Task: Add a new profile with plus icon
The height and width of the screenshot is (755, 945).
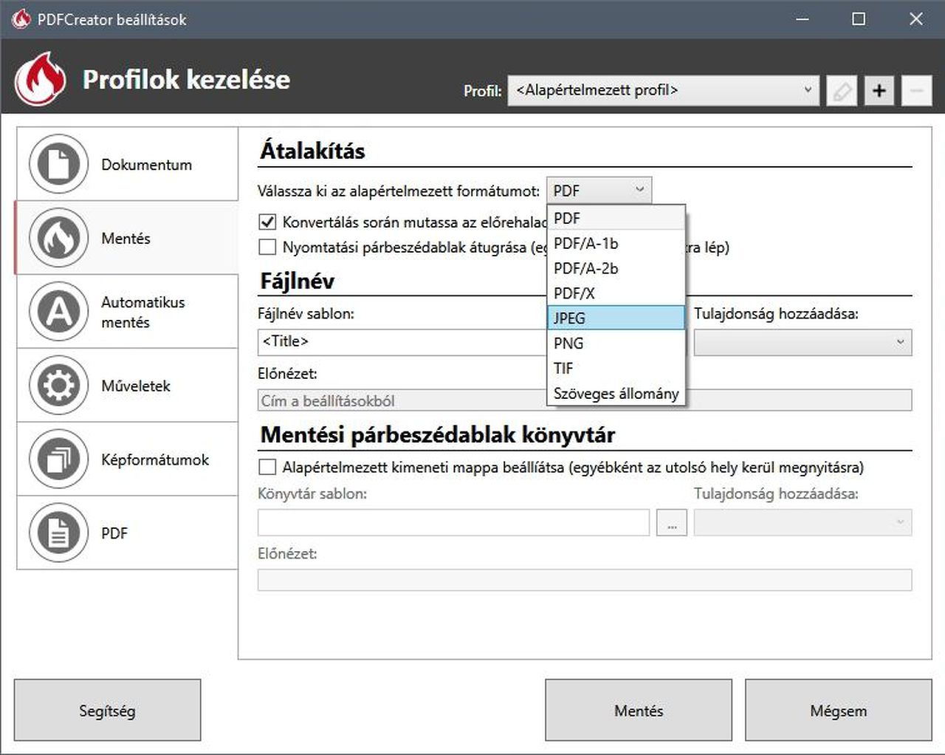Action: pos(879,91)
